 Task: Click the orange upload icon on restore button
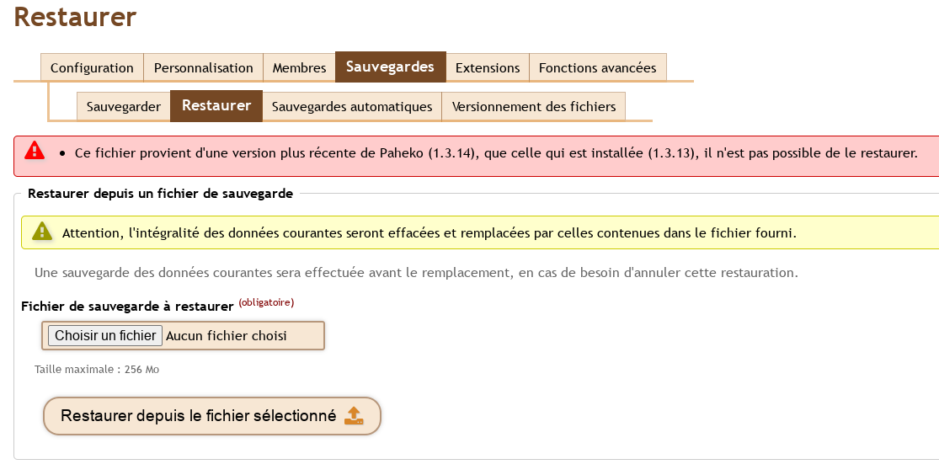click(354, 416)
